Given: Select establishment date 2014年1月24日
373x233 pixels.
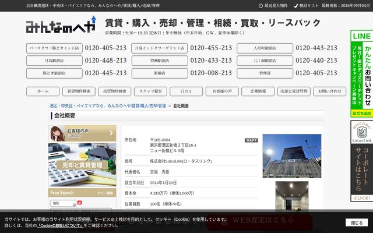Looking at the screenshot, I should (163, 183).
